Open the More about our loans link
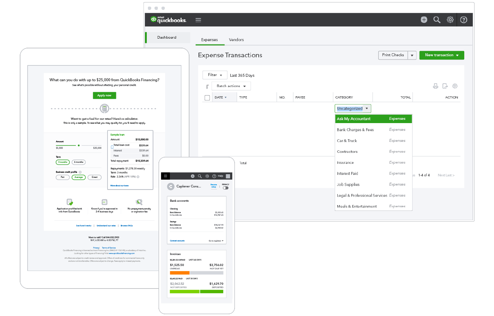 coord(120,186)
